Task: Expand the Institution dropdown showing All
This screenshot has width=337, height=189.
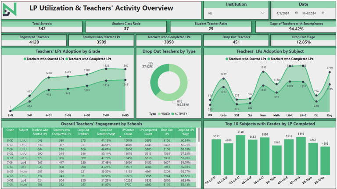Action: pos(236,14)
